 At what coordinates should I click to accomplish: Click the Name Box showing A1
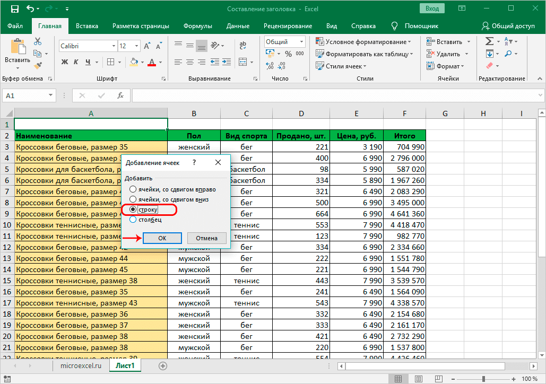(25, 96)
